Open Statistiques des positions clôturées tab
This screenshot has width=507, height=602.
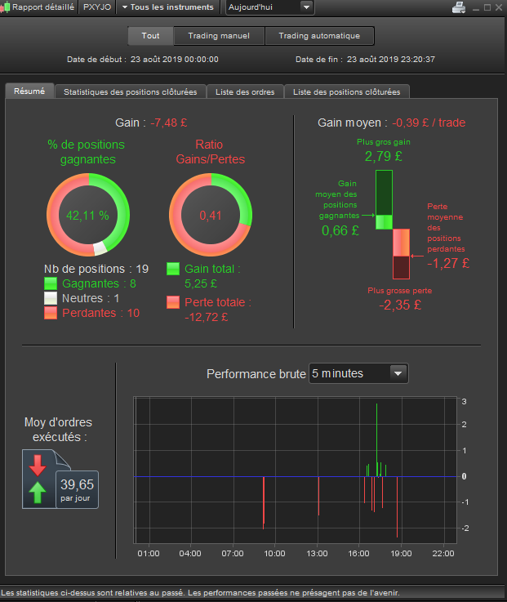[131, 91]
